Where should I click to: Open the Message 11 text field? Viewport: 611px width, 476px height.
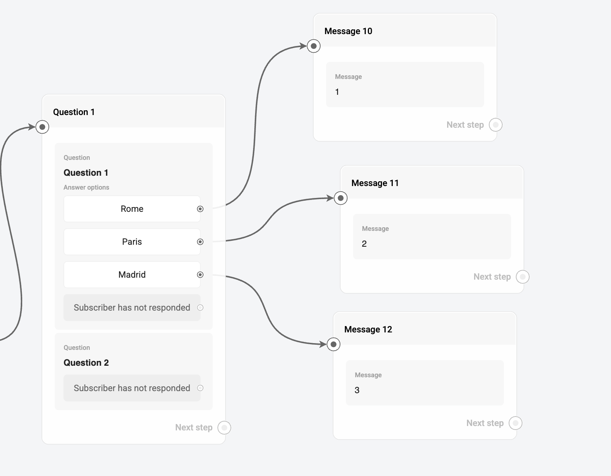[432, 236]
